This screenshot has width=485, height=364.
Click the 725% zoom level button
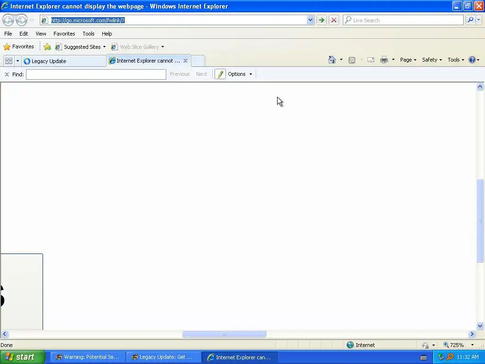[x=453, y=345]
